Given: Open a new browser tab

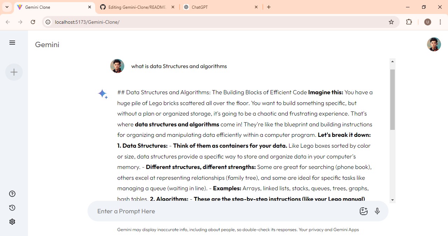Looking at the screenshot, I should click(269, 7).
